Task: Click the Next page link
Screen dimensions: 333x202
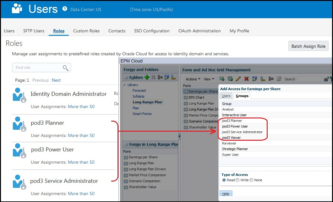Action: [56, 80]
